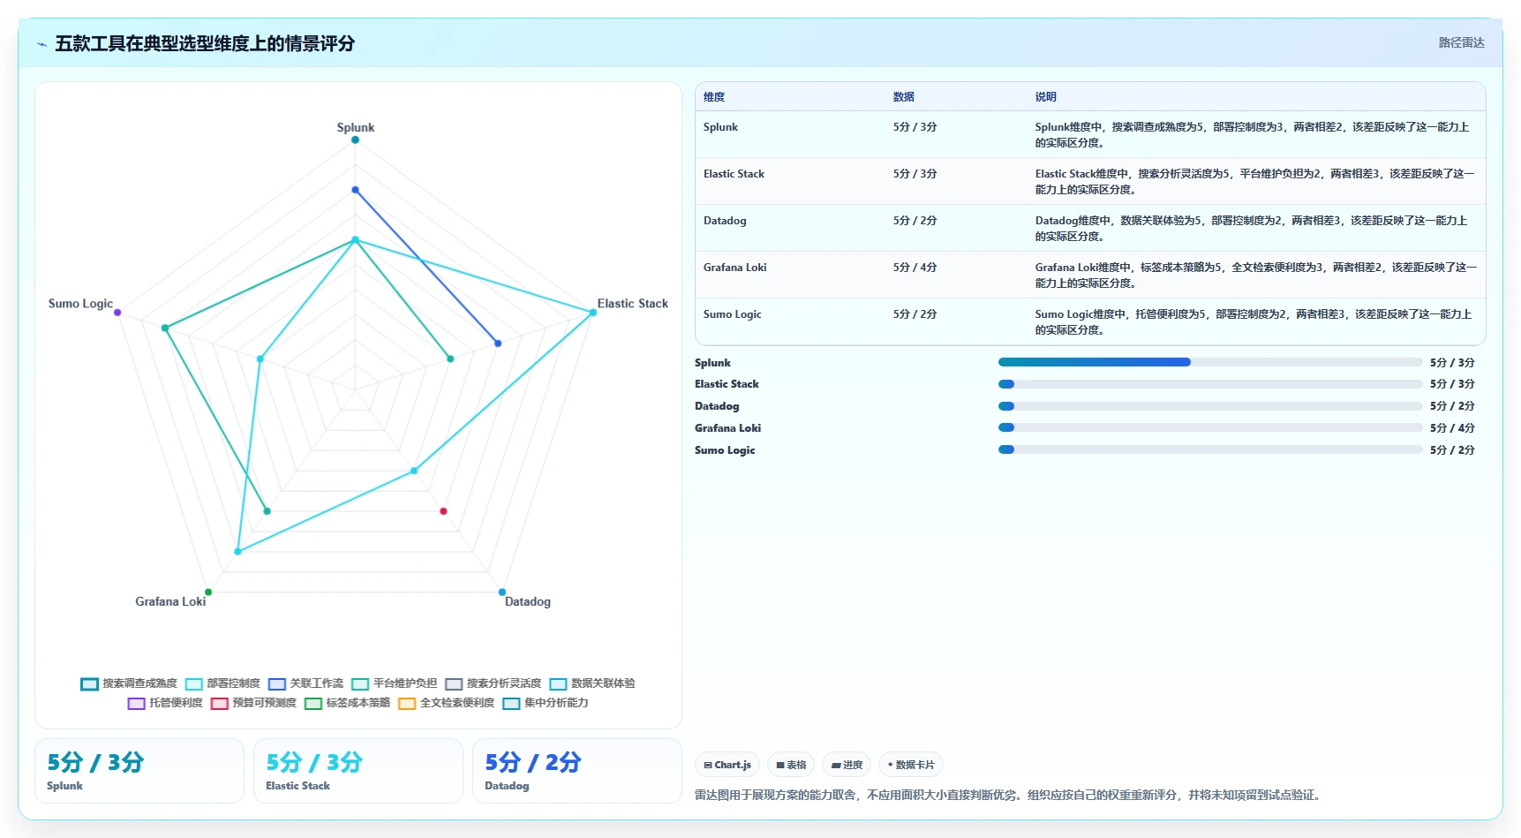1521x838 pixels.
Task: Toggle the 托管便利度 legend series
Action: tap(165, 703)
